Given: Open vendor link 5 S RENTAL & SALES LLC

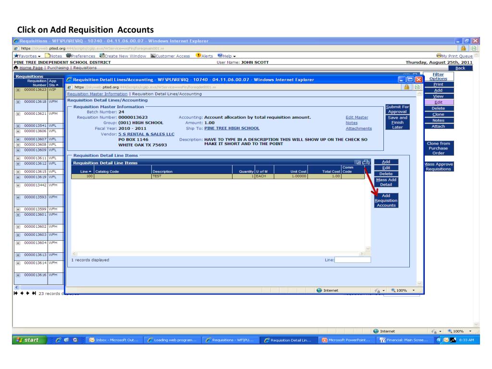Looking at the screenshot, I should pyautogui.click(x=146, y=134).
